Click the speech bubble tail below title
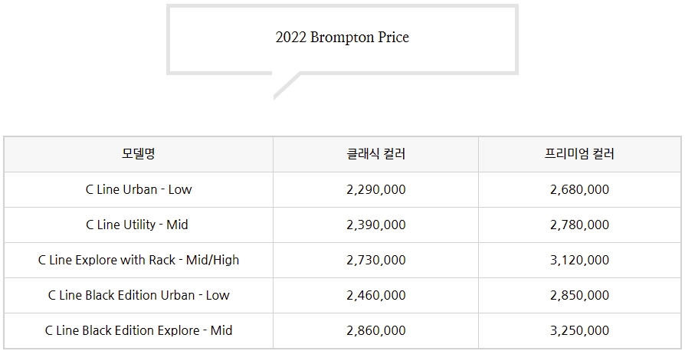This screenshot has height=351, width=685. pos(286,86)
